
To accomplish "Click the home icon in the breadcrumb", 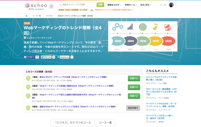I will coord(26,16).
